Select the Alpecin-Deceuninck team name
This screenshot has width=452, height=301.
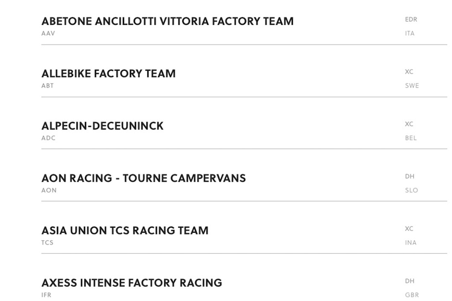click(102, 126)
